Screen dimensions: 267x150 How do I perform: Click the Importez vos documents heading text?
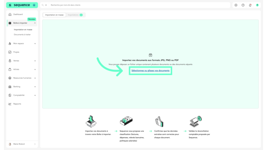(x=150, y=60)
